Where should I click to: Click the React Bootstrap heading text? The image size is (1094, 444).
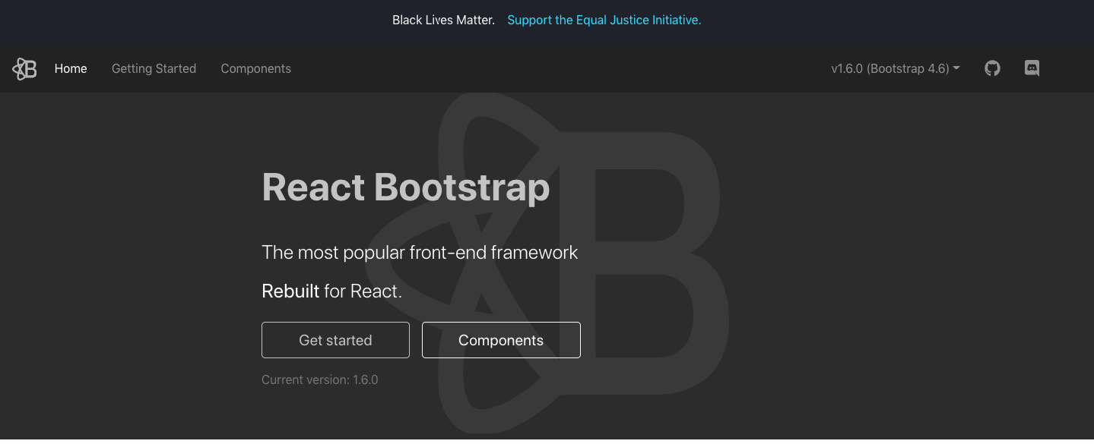tap(405, 187)
